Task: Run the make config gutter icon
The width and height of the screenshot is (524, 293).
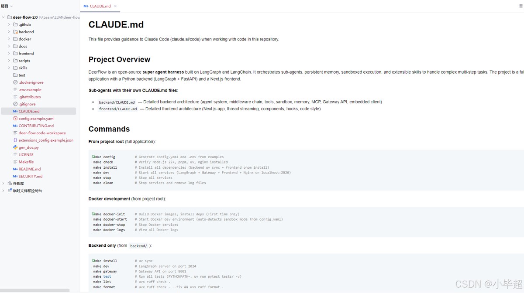Action: point(93,157)
